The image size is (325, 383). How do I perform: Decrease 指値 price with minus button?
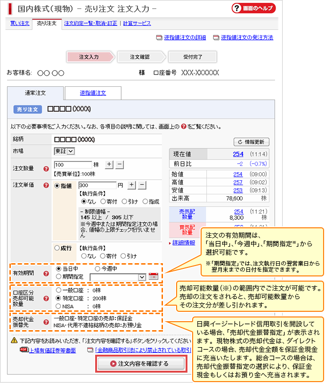[143, 185]
